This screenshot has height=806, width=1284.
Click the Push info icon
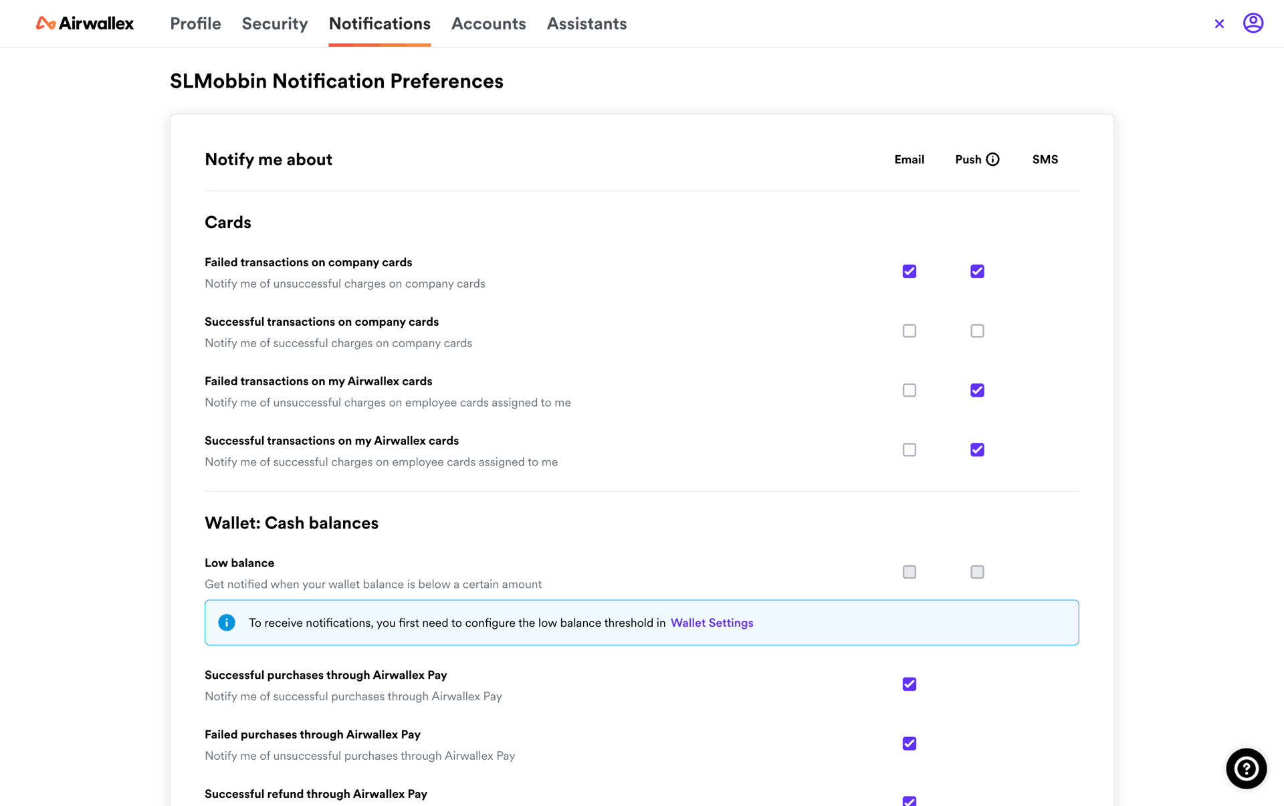point(992,159)
